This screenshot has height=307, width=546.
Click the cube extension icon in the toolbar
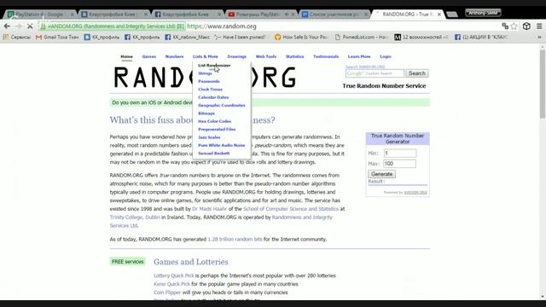tap(526, 26)
